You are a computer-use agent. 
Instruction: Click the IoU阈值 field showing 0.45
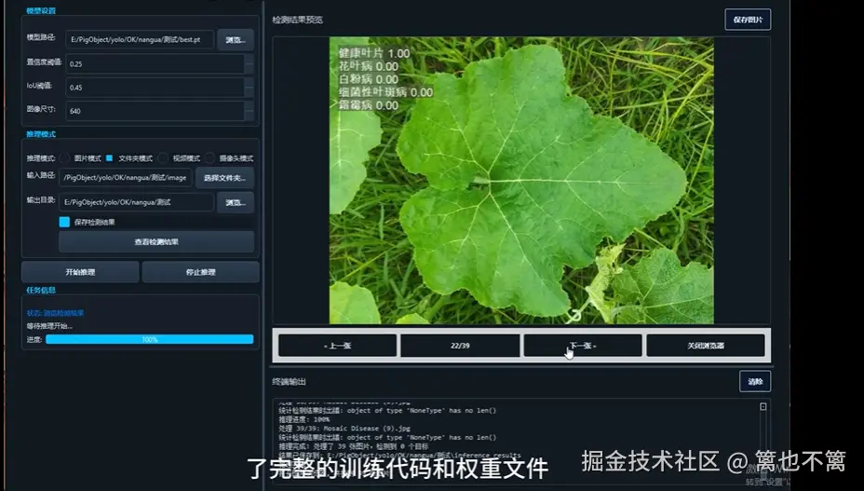point(155,88)
